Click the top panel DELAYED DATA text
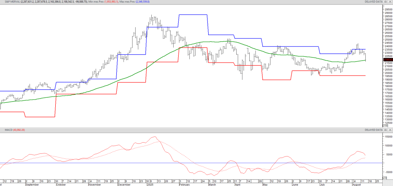Screen dimensions: 393x186 (373, 2)
